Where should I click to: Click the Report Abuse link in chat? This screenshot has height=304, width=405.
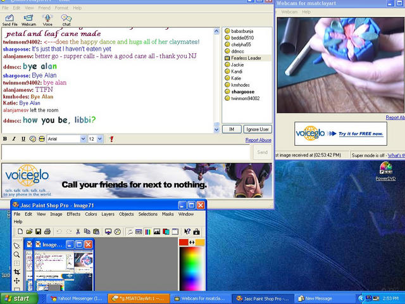tap(258, 140)
